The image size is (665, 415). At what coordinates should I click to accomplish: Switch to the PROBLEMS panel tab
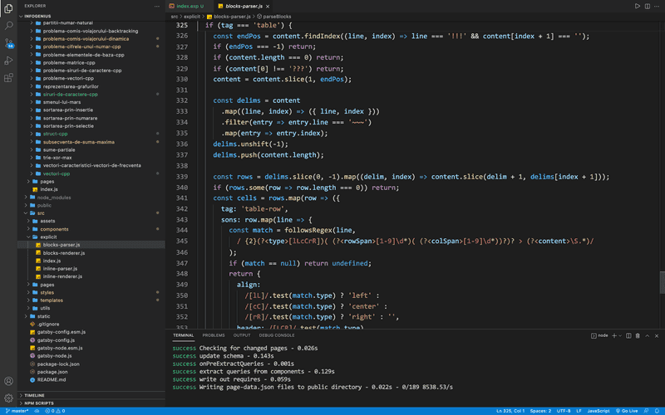(x=214, y=335)
